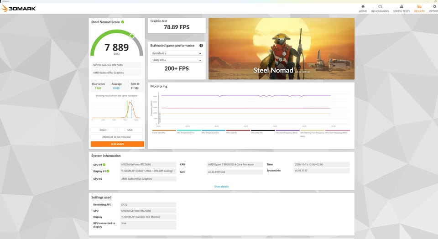438x239 pixels.
Task: Click green check next to Display #1
Action: pos(108,171)
